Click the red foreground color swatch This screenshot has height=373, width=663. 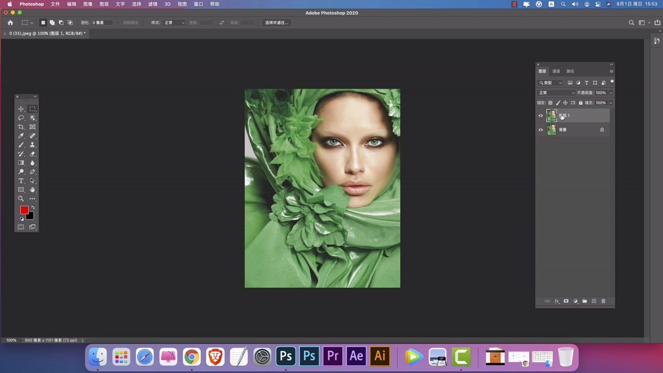24,210
